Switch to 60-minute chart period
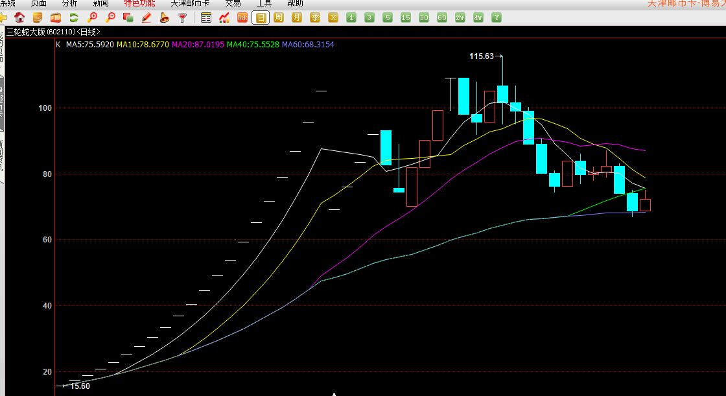The image size is (726, 396). 442,17
